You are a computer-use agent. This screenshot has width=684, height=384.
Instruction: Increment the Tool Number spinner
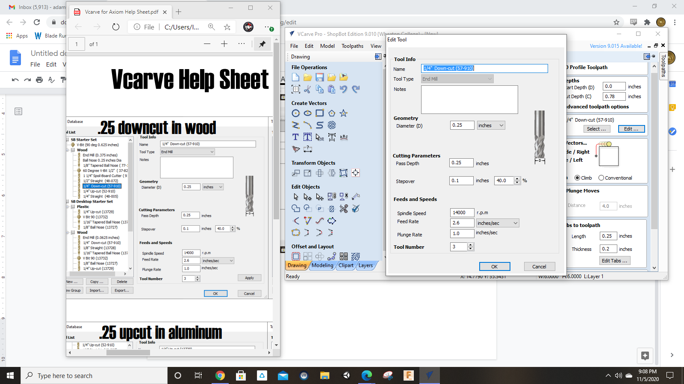471,245
